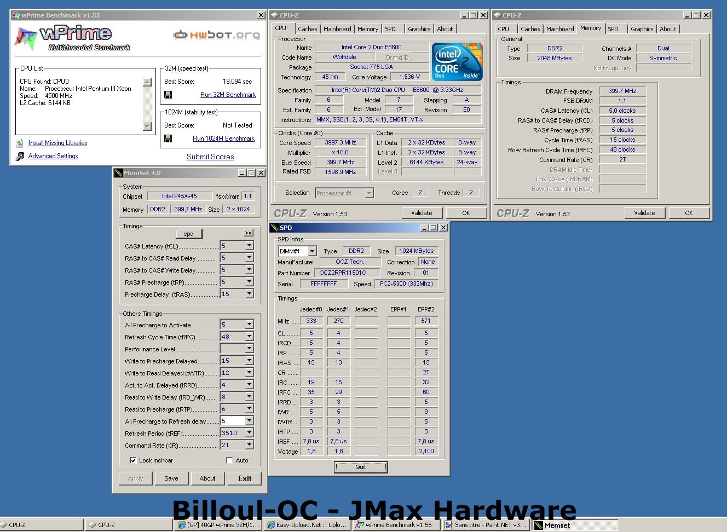Click the MemSet title bar icon
This screenshot has width=727, height=532.
(118, 173)
